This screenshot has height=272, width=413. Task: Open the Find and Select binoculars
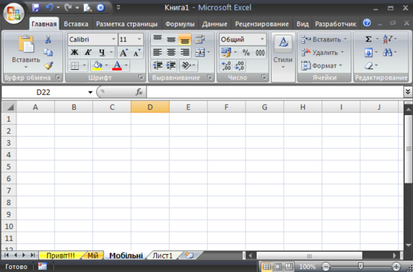pos(387,53)
